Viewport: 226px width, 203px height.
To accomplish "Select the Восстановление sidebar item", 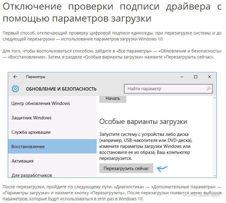I will click(x=28, y=147).
